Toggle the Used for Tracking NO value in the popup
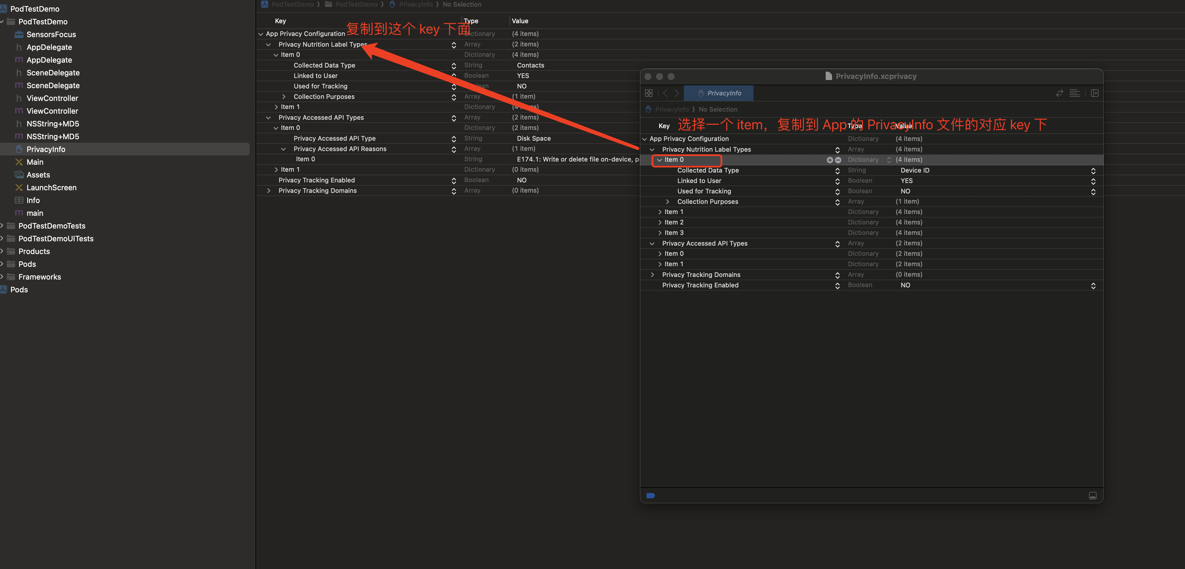This screenshot has height=569, width=1185. coord(1093,192)
